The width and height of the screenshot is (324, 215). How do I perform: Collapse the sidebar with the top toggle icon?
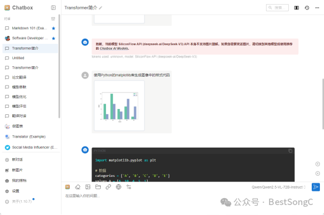[x=53, y=8]
